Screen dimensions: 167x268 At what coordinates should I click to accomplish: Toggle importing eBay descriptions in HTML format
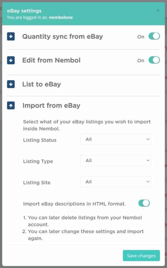pyautogui.click(x=144, y=203)
